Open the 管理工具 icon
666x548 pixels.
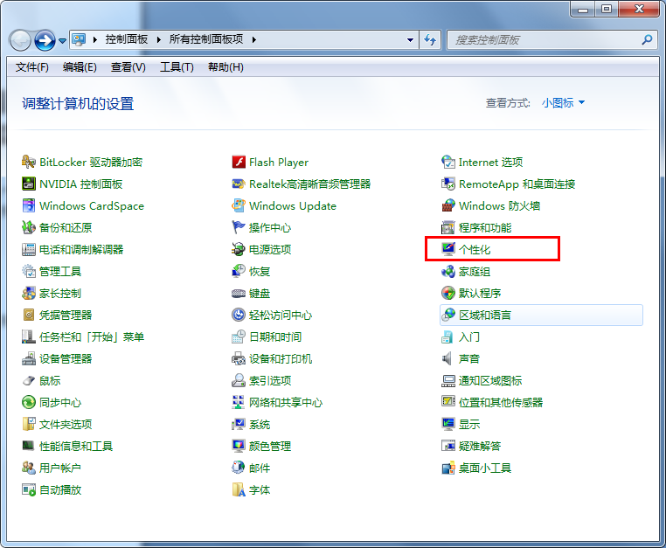click(x=29, y=271)
